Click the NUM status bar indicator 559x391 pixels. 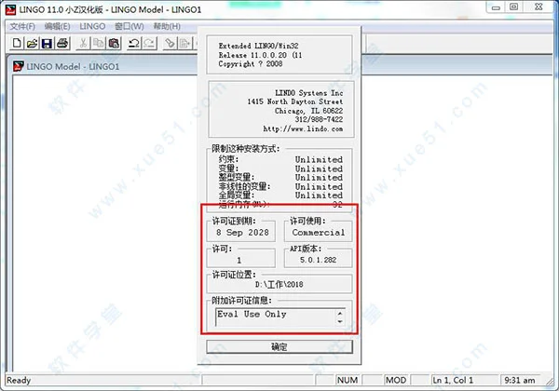point(348,381)
